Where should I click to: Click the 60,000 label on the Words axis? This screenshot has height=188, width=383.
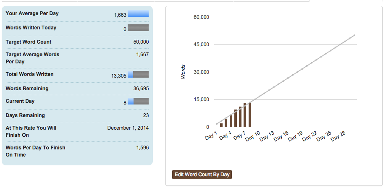[x=201, y=17]
